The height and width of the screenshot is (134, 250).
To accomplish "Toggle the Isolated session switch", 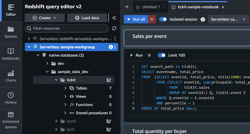I will [163, 19].
